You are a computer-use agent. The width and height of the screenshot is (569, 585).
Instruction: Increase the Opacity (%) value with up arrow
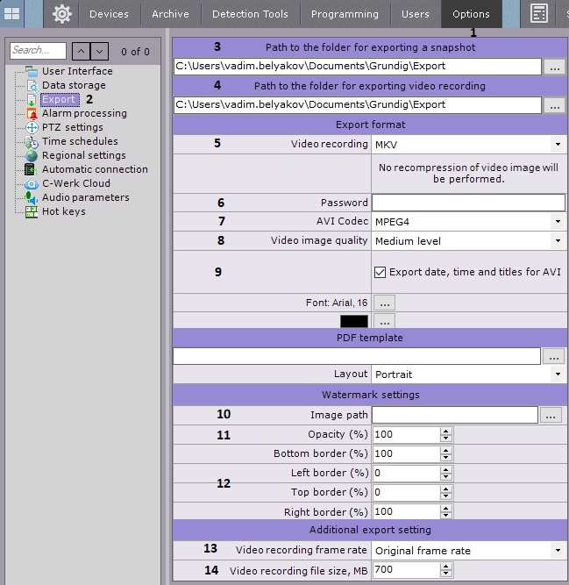pyautogui.click(x=446, y=431)
